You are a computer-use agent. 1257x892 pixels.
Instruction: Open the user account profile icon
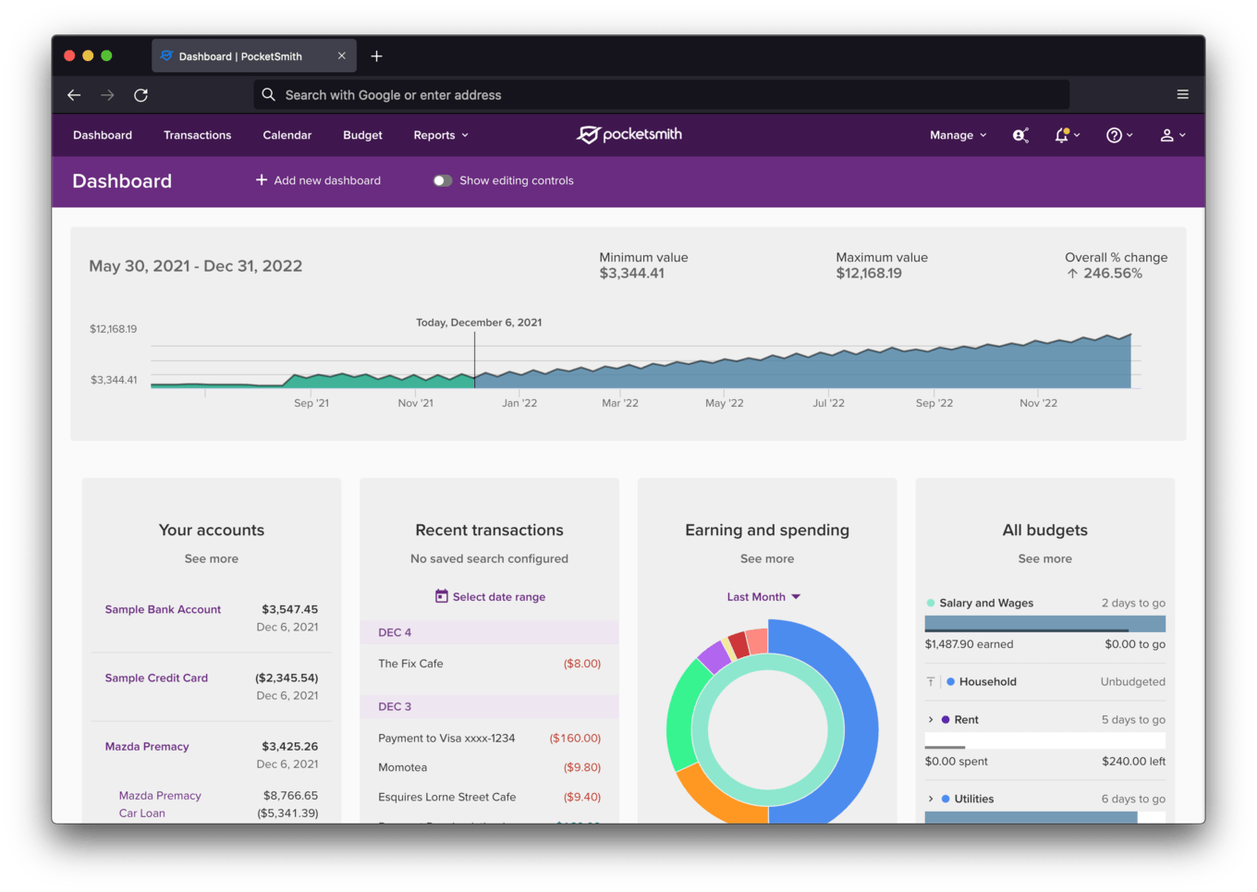click(x=1167, y=135)
